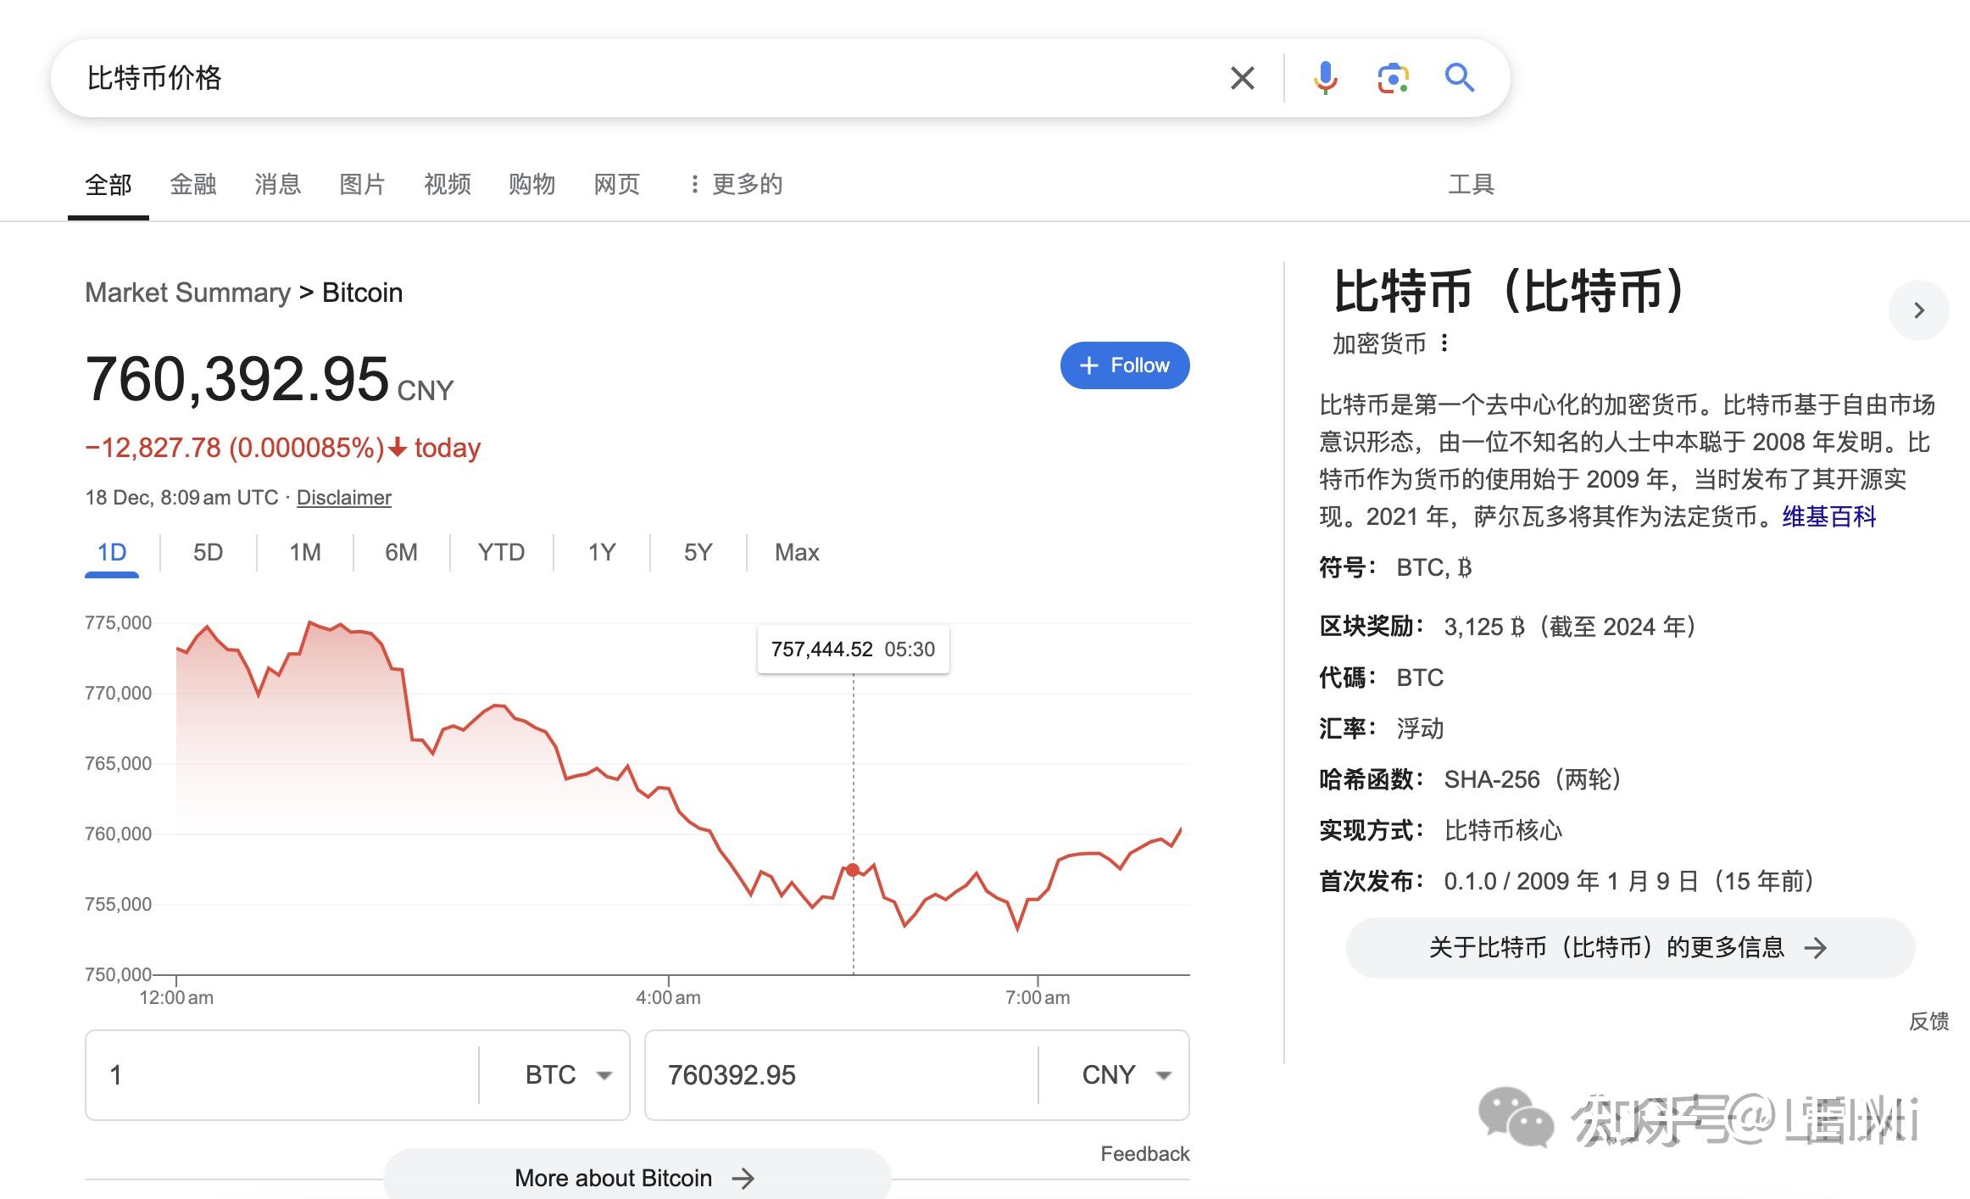Click the 反馈 link in knowledge panel
Viewport: 1970px width, 1199px height.
click(x=1928, y=1021)
